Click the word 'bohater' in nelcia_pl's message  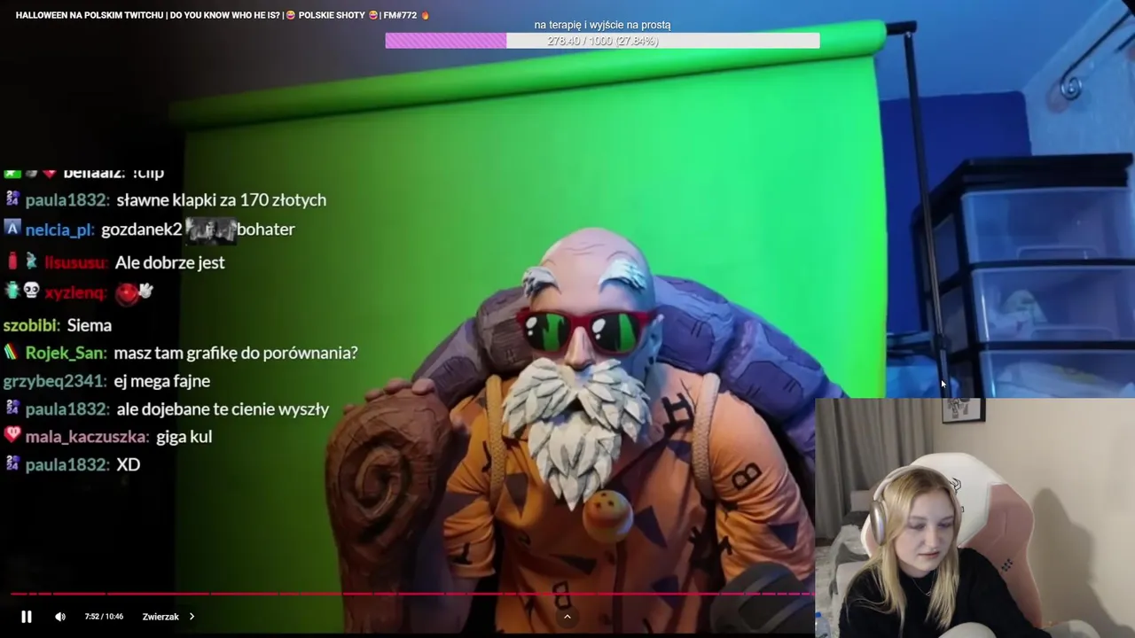click(266, 230)
